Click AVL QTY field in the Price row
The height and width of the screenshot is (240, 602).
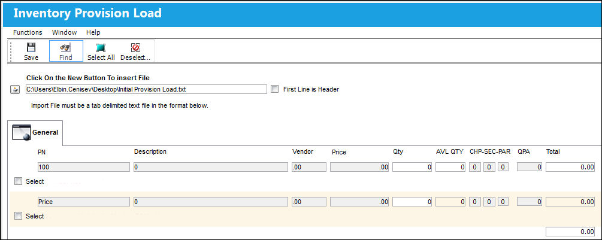450,202
